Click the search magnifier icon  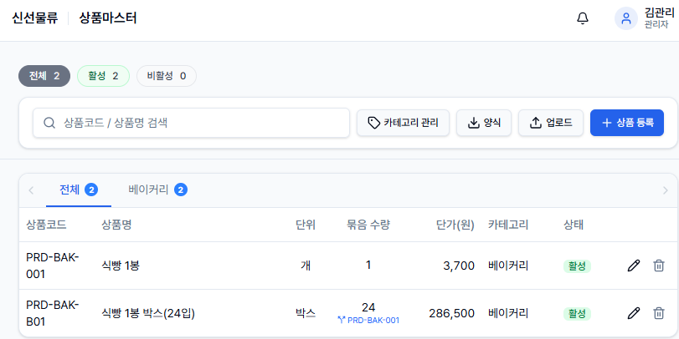[49, 123]
